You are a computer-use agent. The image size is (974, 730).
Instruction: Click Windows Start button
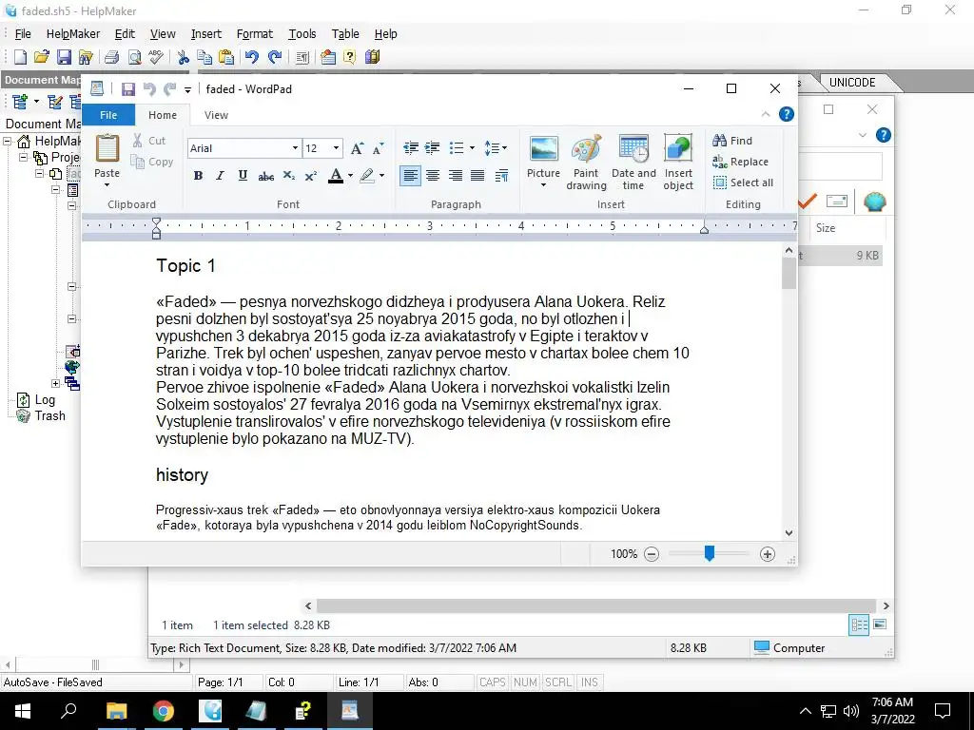pyautogui.click(x=23, y=711)
